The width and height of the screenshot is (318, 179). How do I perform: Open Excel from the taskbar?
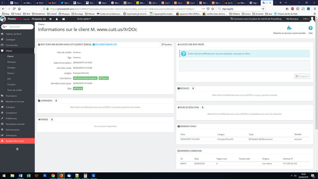(29, 175)
